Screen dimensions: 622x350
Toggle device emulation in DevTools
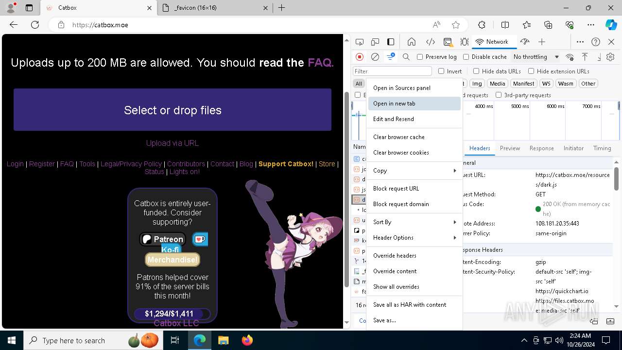(375, 42)
